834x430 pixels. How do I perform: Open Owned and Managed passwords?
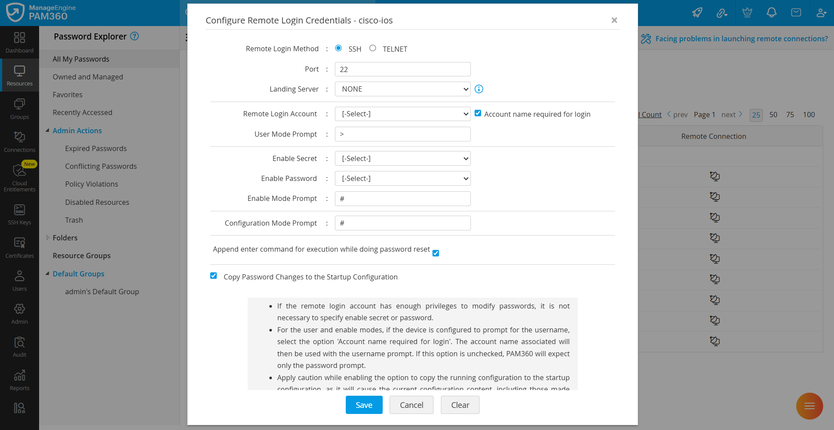point(88,77)
